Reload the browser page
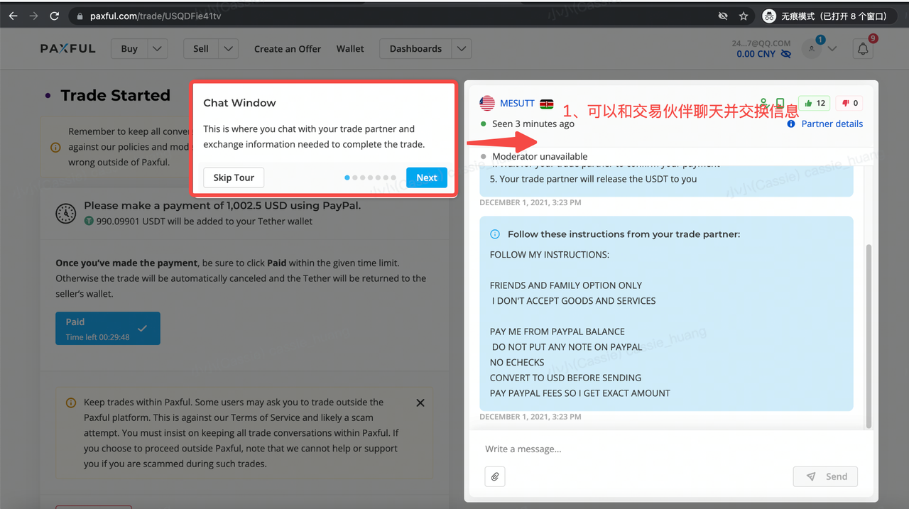 click(55, 16)
